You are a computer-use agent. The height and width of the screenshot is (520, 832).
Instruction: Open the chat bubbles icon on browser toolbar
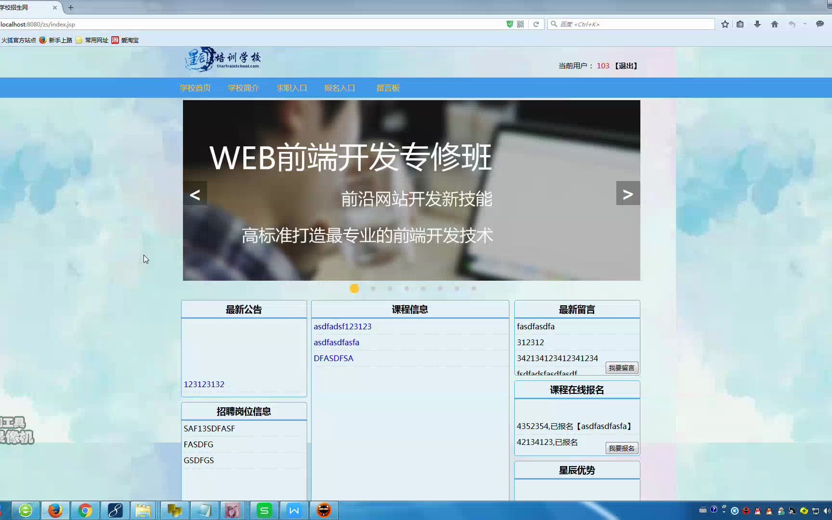tap(819, 24)
